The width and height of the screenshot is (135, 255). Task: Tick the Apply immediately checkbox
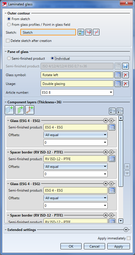tap(129, 238)
